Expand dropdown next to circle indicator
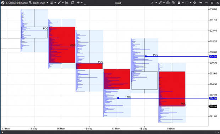 point(191,3)
